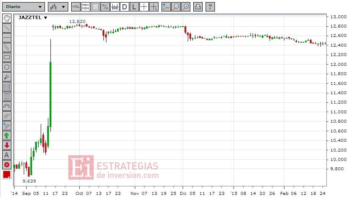The height and width of the screenshot is (197, 348).
Task: Click the 13,000 price axis label
Action: click(338, 17)
